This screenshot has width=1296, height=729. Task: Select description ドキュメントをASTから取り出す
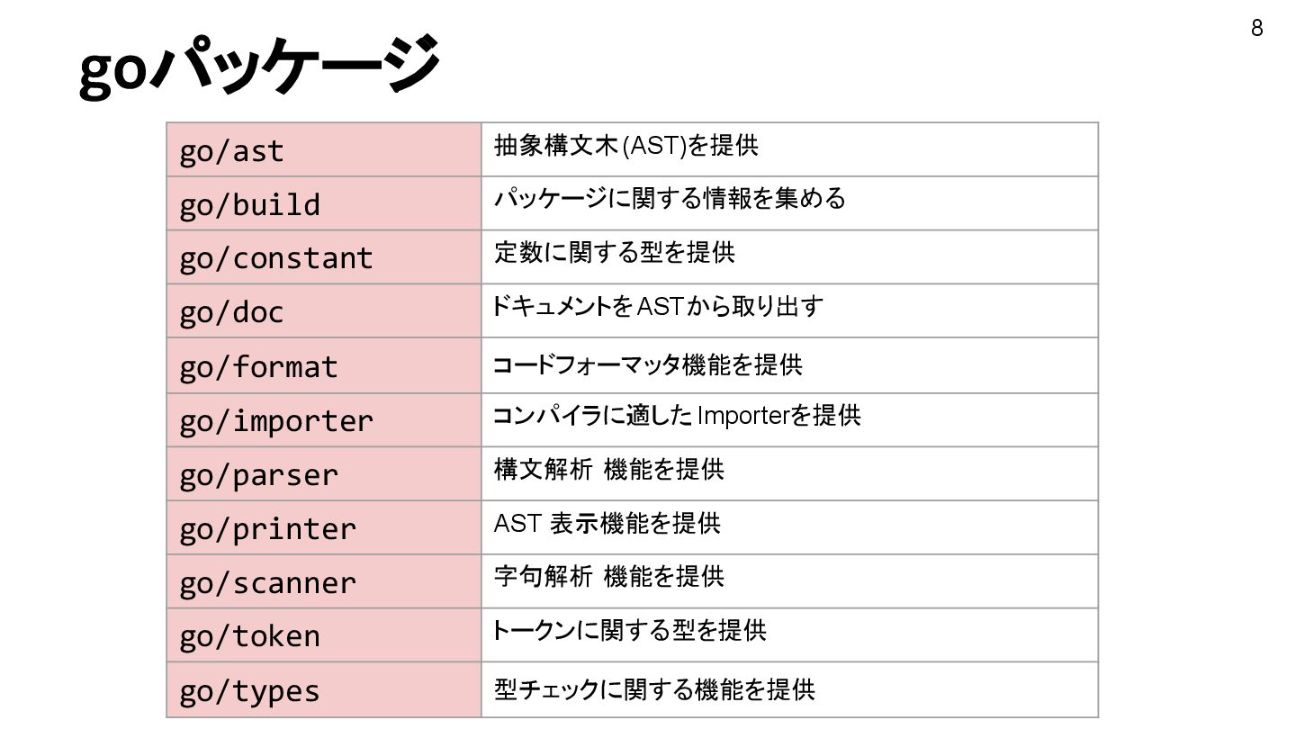[x=657, y=307]
